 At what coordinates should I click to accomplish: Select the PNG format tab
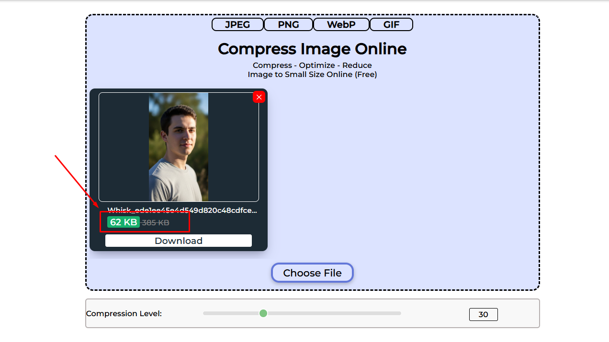[288, 24]
